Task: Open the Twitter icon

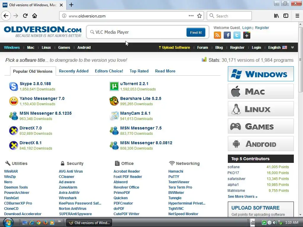Action: pyautogui.click(x=237, y=35)
